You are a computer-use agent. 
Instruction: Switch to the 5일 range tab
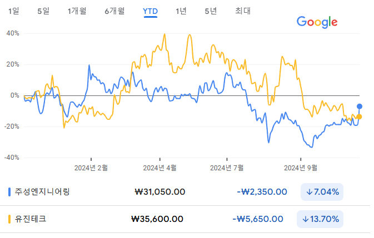(43, 11)
